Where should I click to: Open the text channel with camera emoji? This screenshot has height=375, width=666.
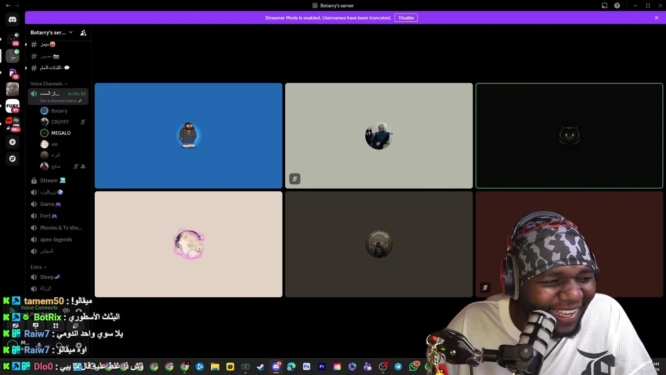58,56
